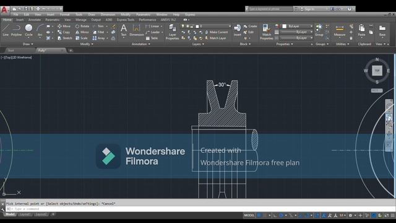396x223 pixels.
Task: Click Make Current layer button
Action: coord(217,32)
